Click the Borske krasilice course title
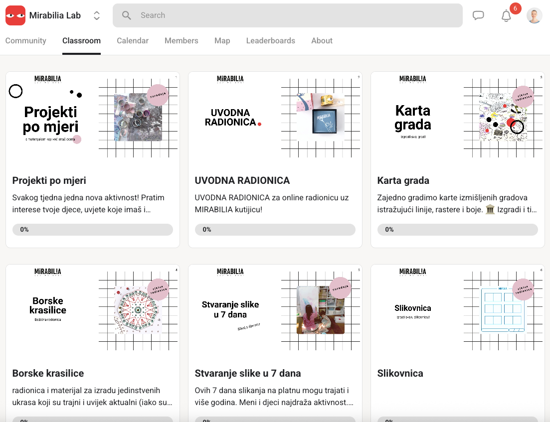 (x=48, y=373)
